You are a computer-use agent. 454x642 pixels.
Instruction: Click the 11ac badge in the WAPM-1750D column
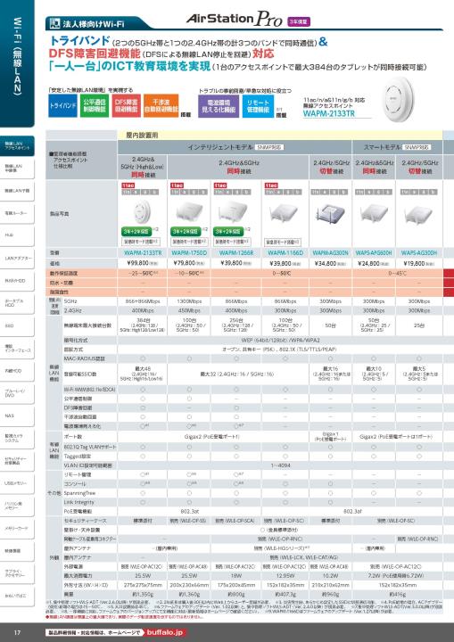coord(177,185)
